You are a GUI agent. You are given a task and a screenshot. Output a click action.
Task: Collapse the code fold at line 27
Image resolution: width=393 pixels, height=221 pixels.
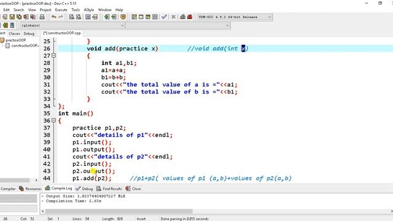click(53, 56)
